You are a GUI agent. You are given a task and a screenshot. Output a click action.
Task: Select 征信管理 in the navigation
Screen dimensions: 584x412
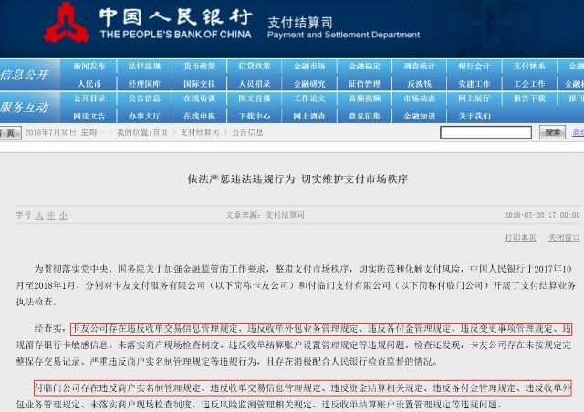click(x=365, y=84)
